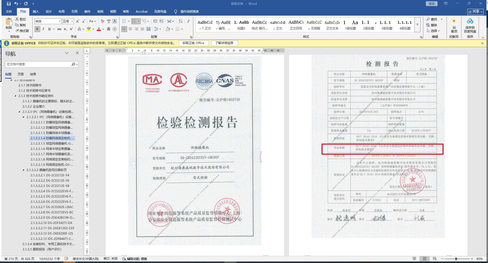Cut selection with the 剪切 scissors icon
This screenshot has width=488, height=263.
[x=20, y=19]
